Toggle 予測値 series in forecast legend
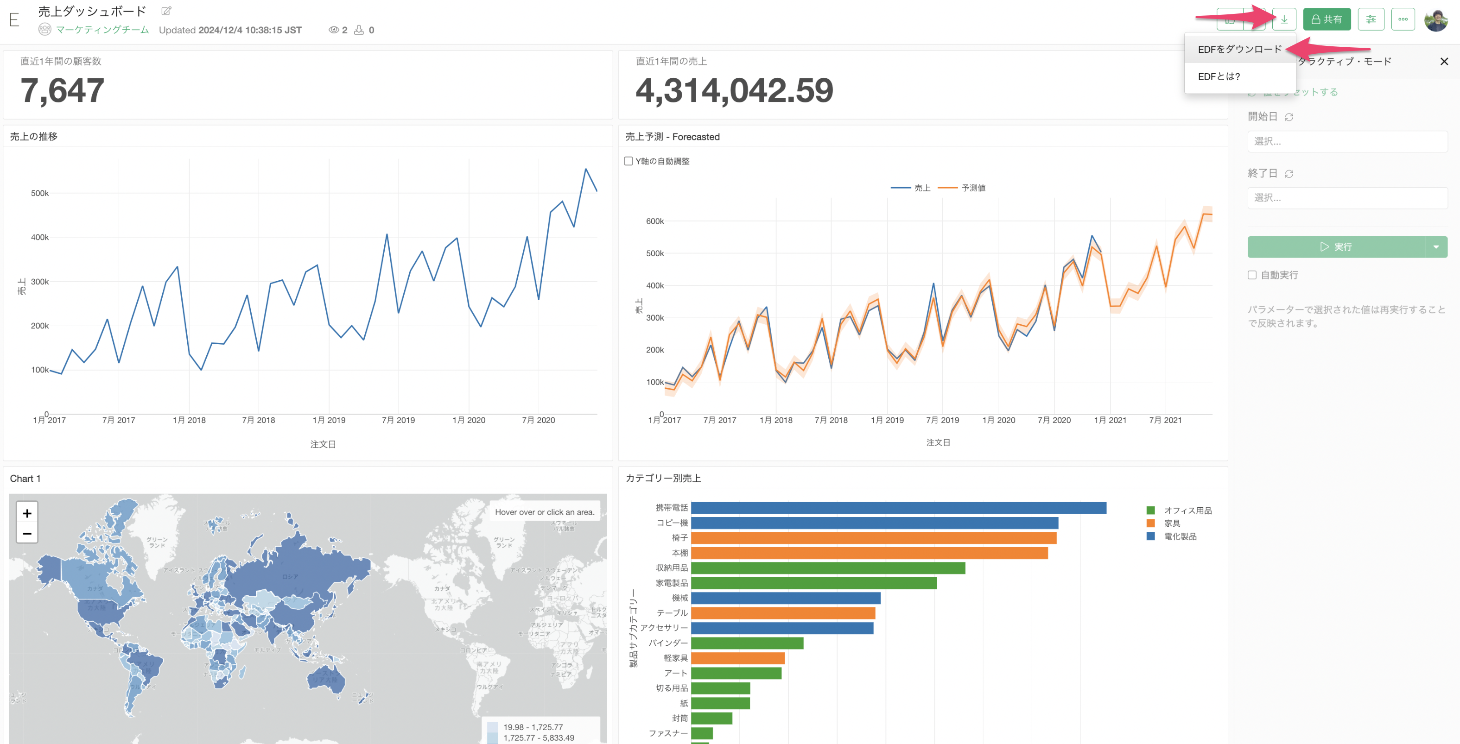 972,188
